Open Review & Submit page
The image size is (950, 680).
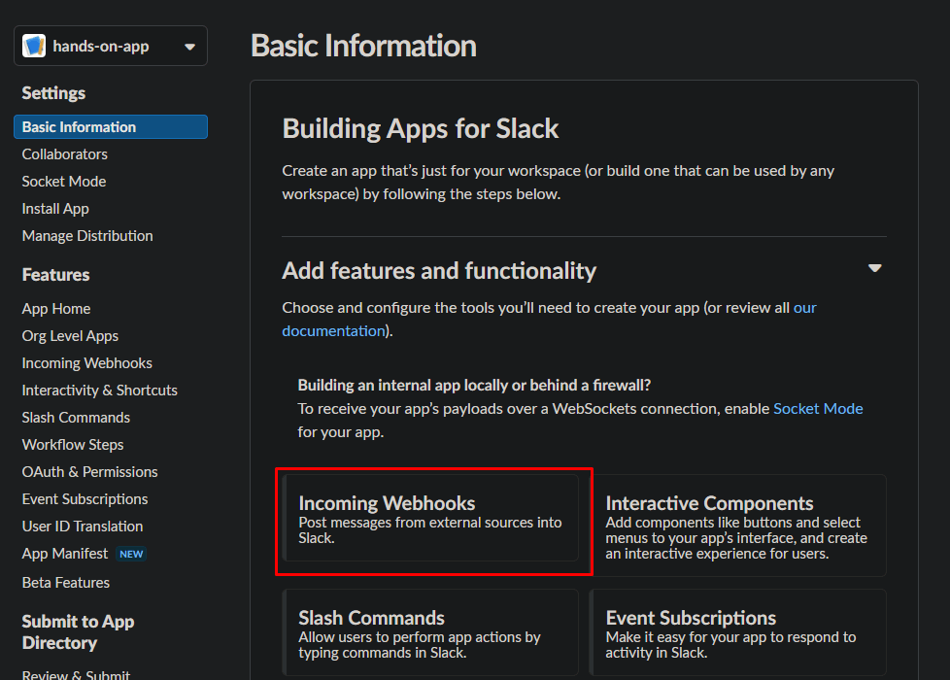point(76,674)
